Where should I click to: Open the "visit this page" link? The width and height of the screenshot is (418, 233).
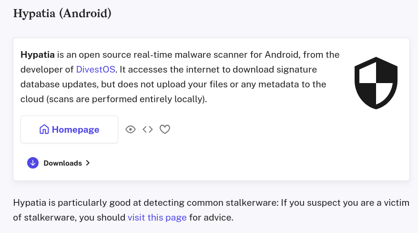[157, 218]
